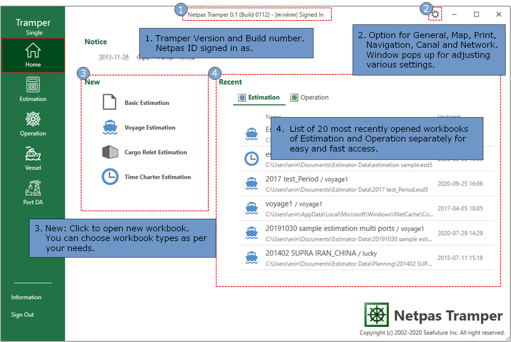Click the clock icon for Time Charter Estimation
This screenshot has width=511, height=342.
110,177
